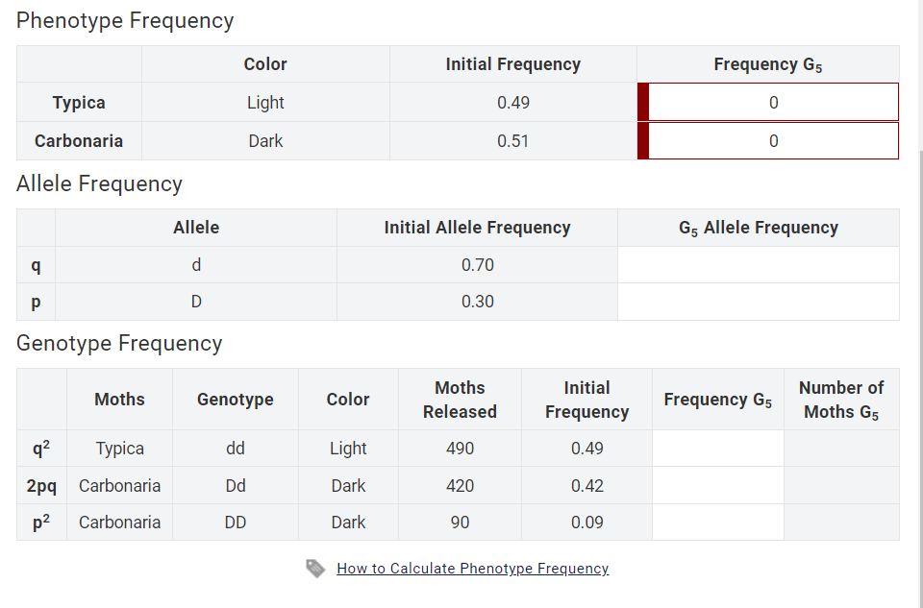Viewport: 923px width, 608px height.
Task: Click the Number of Moths G5 cell for Typica
Action: pos(841,448)
